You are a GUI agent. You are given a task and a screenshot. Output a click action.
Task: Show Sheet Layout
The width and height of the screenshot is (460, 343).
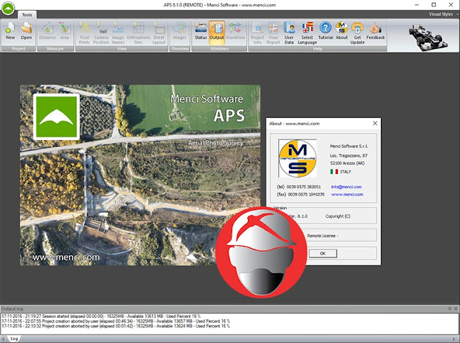(159, 33)
